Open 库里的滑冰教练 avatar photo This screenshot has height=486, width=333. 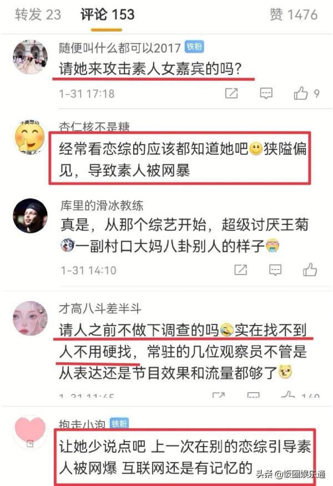(31, 216)
